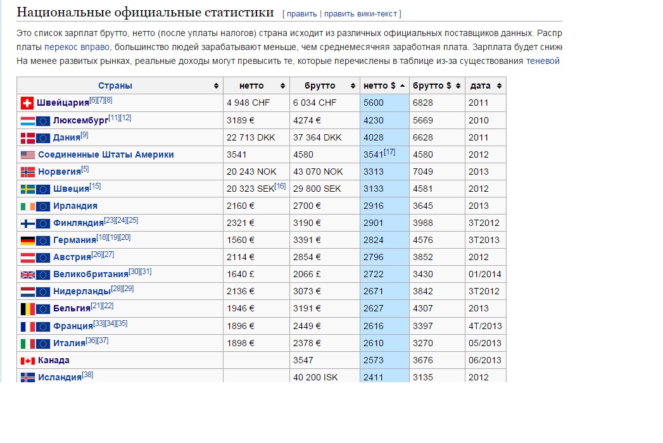The width and height of the screenshot is (663, 443).
Task: Open the теневой link in the paragraph
Action: click(543, 61)
